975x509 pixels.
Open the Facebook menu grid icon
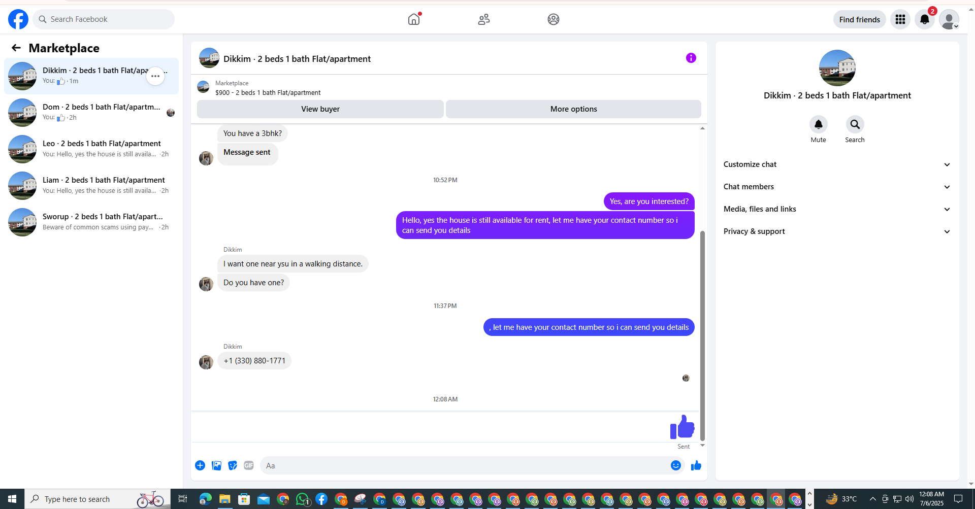[x=900, y=19]
